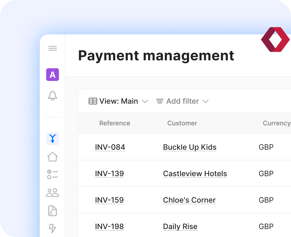Screen dimensions: 291x237
Task: Open invoice INV-139 link
Action: [109, 174]
